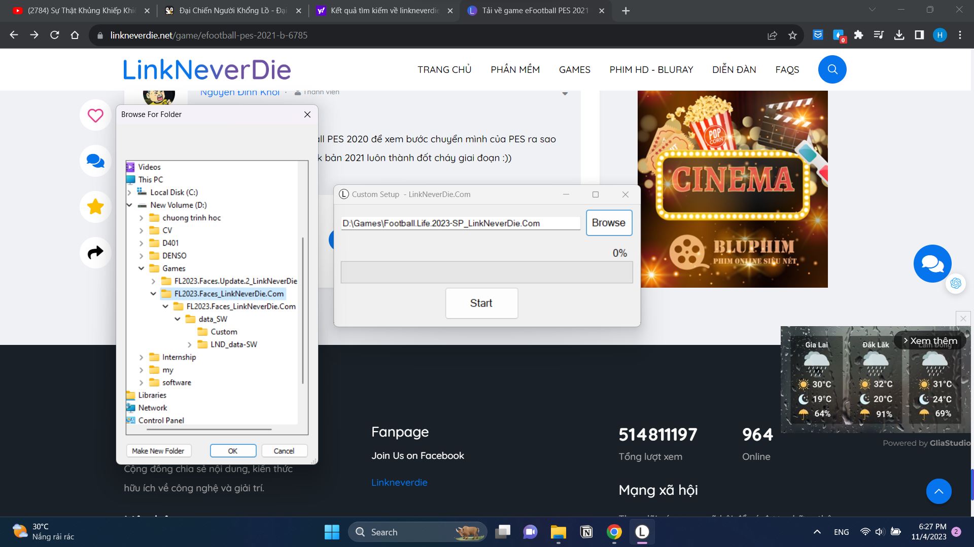Bookmark page with the star icon
974x547 pixels.
click(792, 35)
